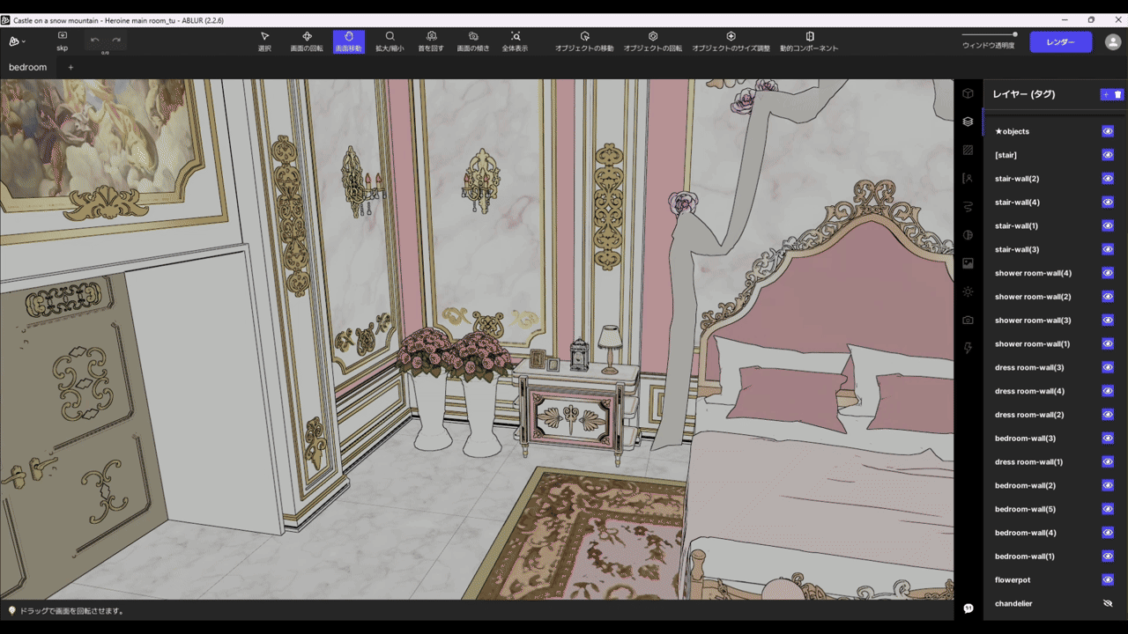The image size is (1128, 634).
Task: Select the bedroom-wall(2) layer name
Action: pyautogui.click(x=1025, y=486)
